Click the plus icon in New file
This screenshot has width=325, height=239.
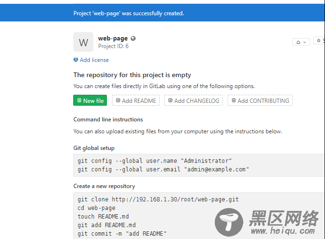(x=79, y=100)
